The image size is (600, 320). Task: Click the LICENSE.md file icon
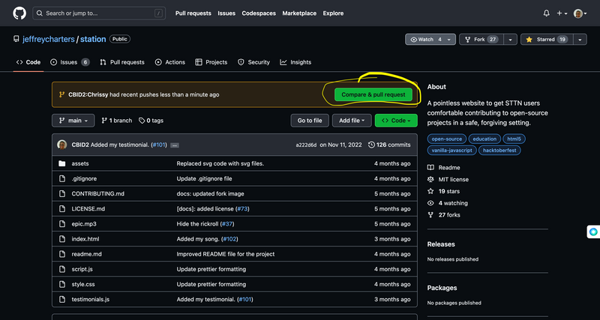tap(62, 209)
